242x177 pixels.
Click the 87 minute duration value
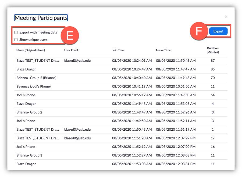[213, 61]
